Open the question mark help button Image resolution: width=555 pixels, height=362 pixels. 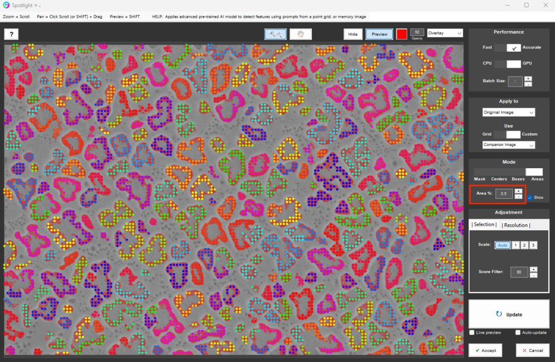tap(11, 34)
